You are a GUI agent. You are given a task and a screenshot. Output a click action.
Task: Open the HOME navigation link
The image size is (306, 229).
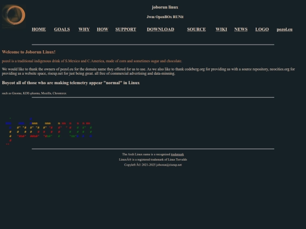[39, 29]
